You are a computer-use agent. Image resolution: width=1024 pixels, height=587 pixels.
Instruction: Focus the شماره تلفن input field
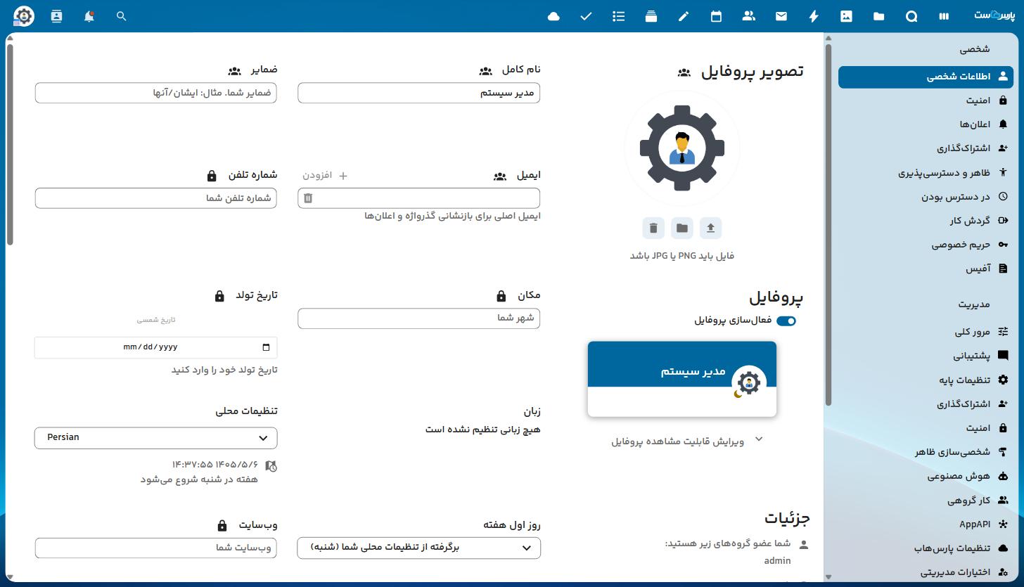[155, 198]
